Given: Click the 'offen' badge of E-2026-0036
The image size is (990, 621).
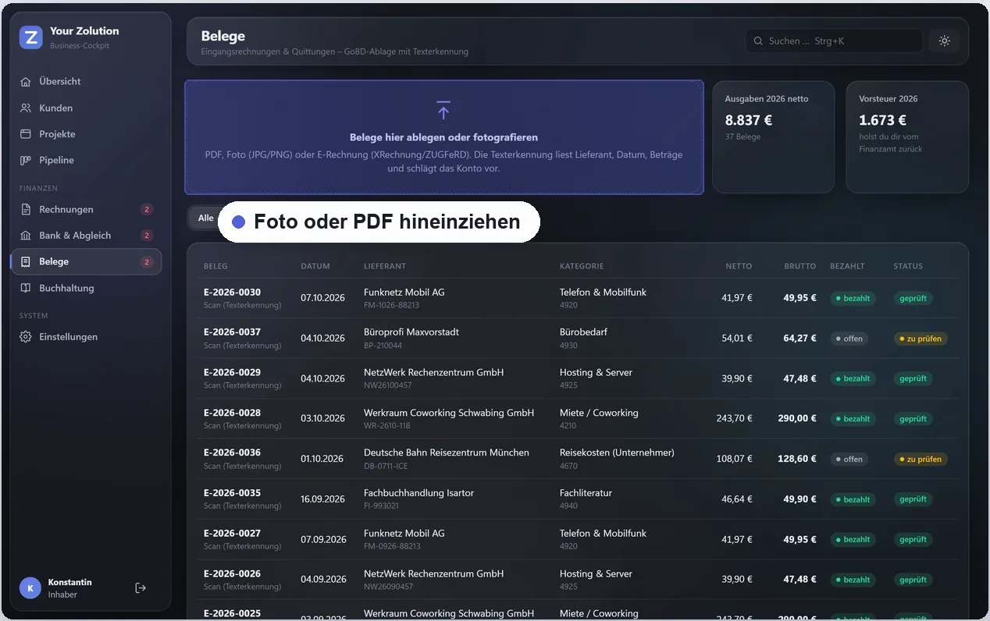Looking at the screenshot, I should coord(849,460).
